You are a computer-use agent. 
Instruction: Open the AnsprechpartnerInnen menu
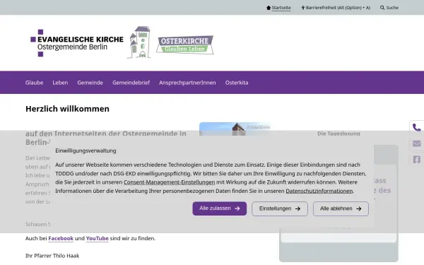click(187, 83)
